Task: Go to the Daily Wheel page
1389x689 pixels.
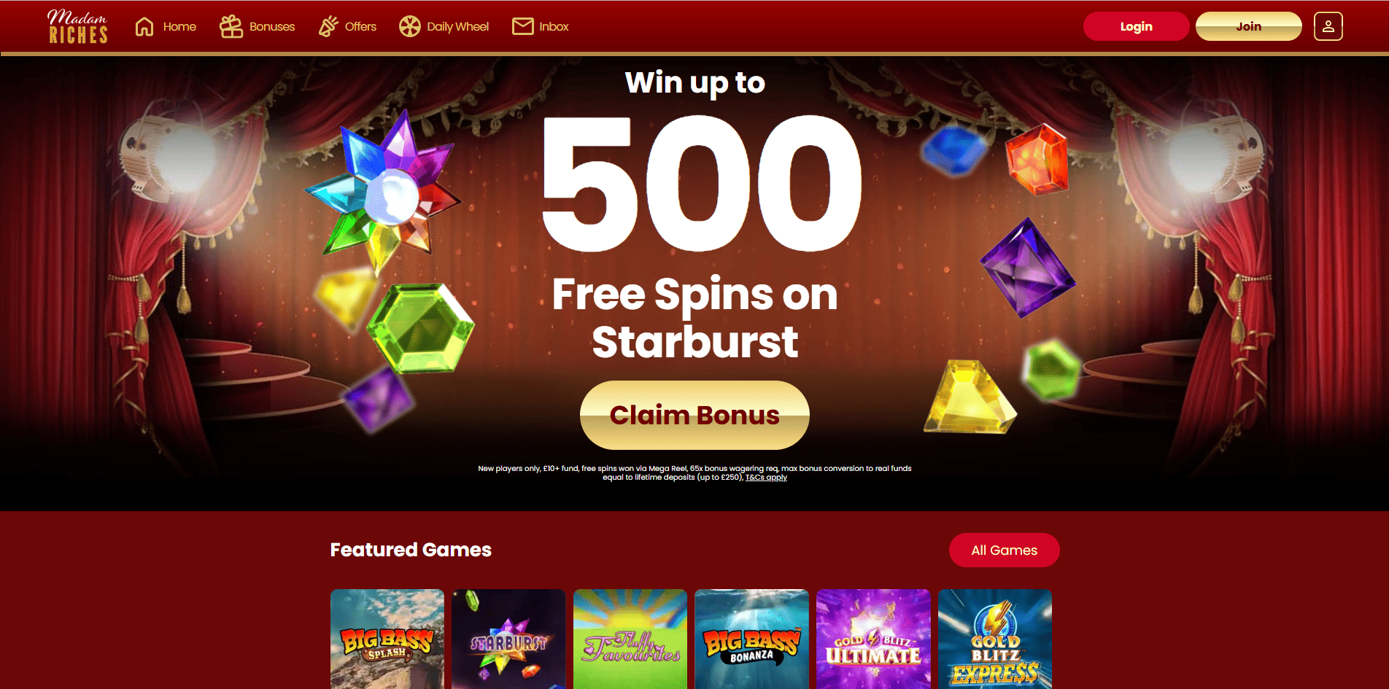Action: click(444, 26)
